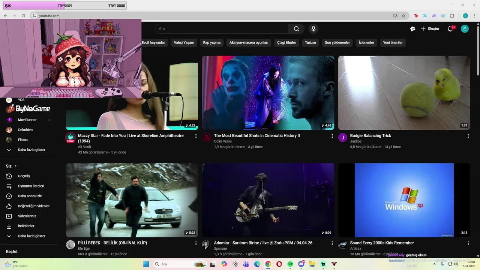Open File Explorer from the taskbar
The height and width of the screenshot is (270, 480).
coord(312,264)
